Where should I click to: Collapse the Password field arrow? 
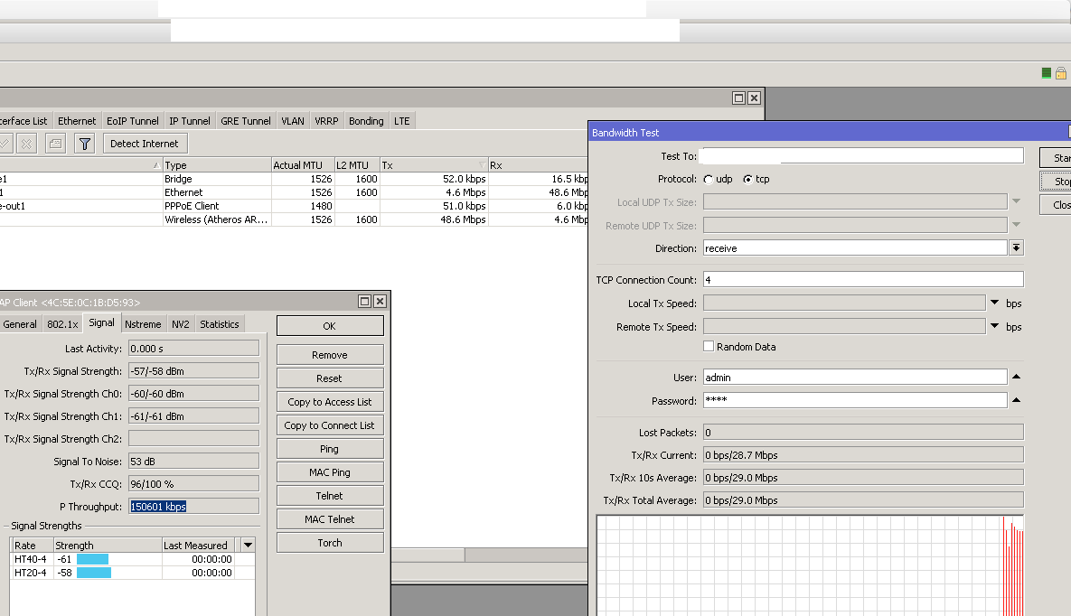pyautogui.click(x=1017, y=400)
